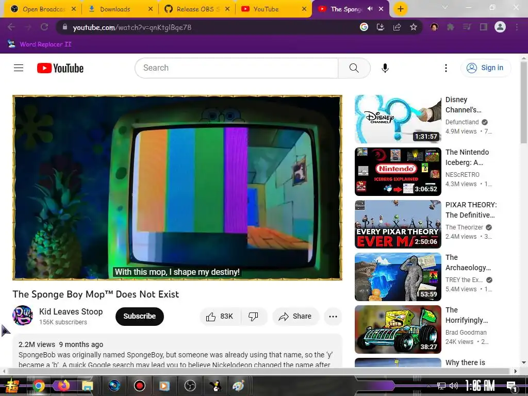Open File Explorer folder in taskbar
This screenshot has height=396, width=528.
[x=87, y=386]
